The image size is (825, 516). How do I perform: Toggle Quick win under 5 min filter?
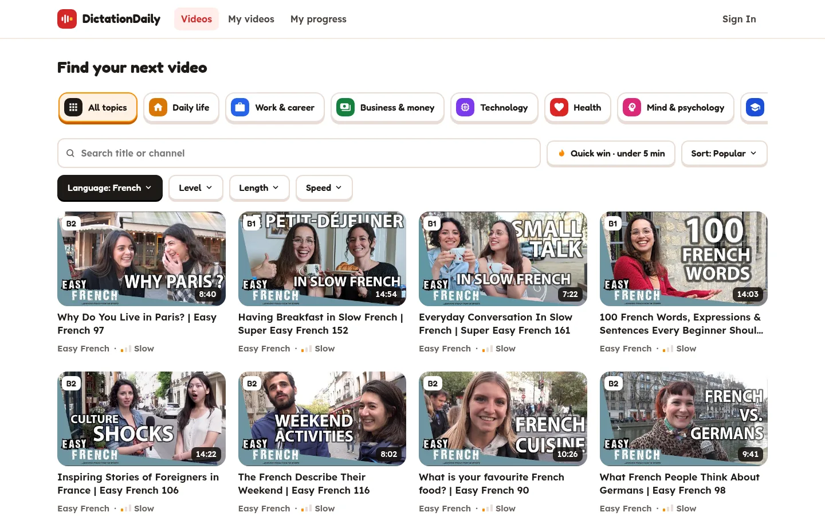pyautogui.click(x=611, y=153)
